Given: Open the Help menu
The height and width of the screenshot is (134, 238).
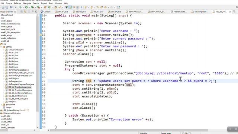Looking at the screenshot, I should tap(66, 3).
